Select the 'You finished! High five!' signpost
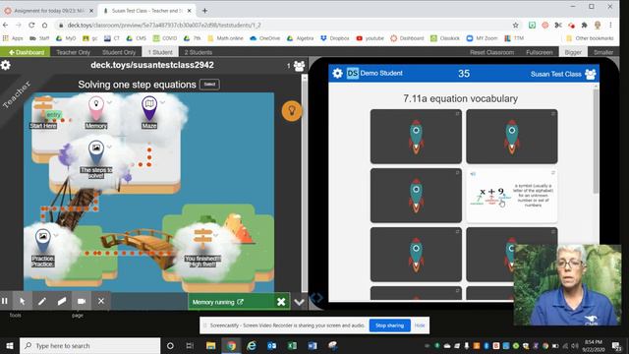Image resolution: width=629 pixels, height=354 pixels. [x=202, y=240]
